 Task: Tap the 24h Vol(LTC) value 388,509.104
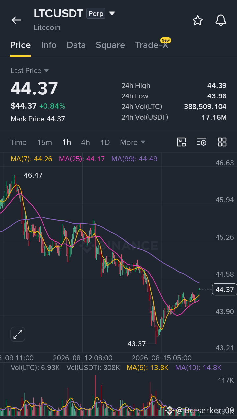(x=205, y=107)
